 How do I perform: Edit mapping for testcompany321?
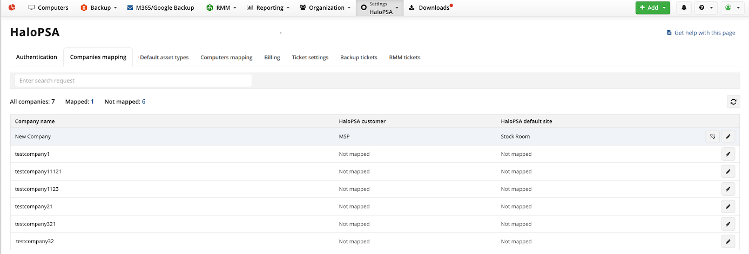[x=728, y=224]
